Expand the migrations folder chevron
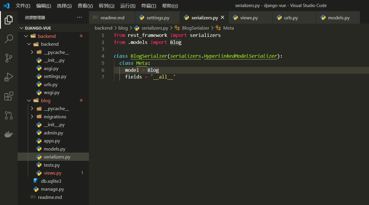This screenshot has width=369, height=205. 32,117
